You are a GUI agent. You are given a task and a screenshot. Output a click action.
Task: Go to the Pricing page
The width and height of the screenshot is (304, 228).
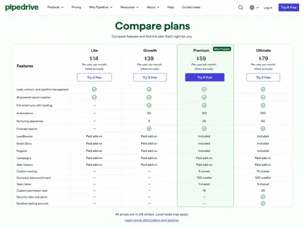[x=76, y=7]
